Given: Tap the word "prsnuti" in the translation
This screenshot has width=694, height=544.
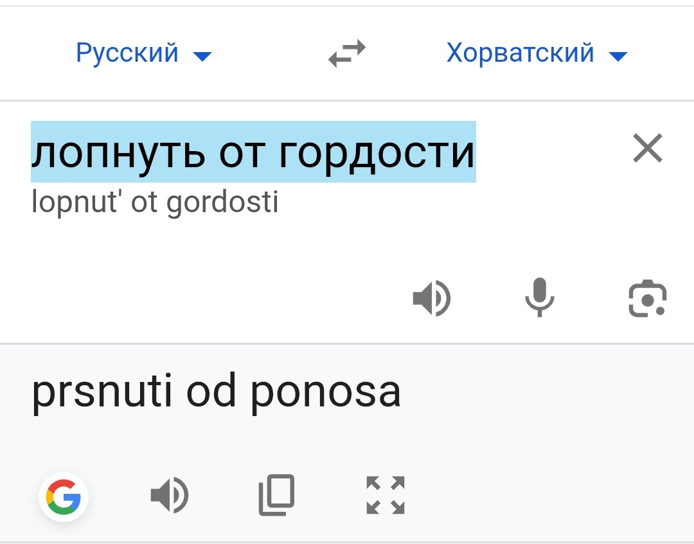Looking at the screenshot, I should [x=102, y=392].
